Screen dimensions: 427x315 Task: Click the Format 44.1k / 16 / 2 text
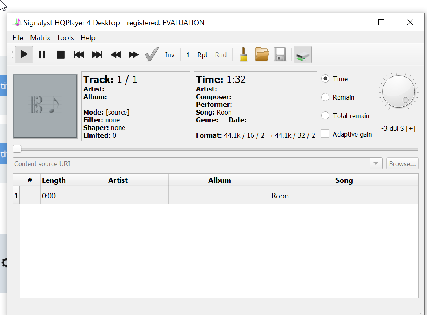coord(255,135)
